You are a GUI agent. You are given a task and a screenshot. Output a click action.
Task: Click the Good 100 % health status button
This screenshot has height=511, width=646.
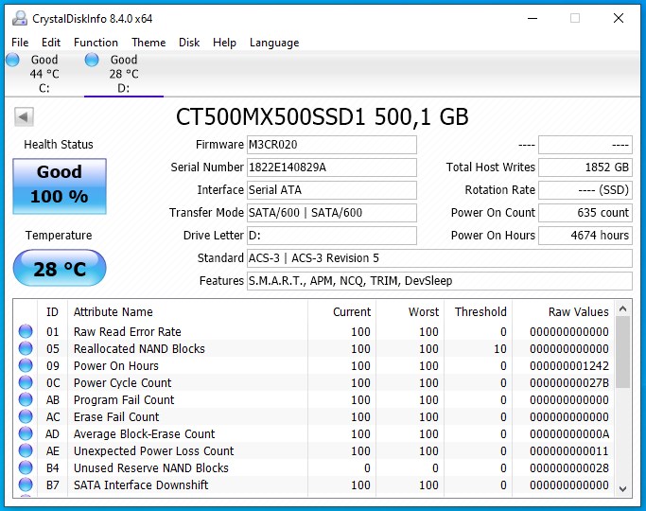coord(59,185)
